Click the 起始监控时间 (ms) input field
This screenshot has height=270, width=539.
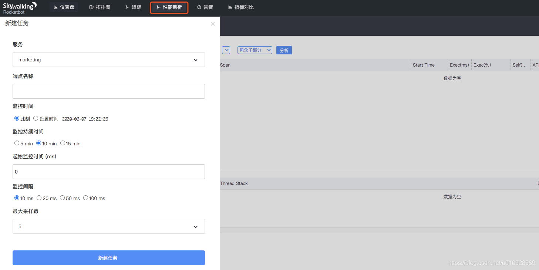(109, 172)
